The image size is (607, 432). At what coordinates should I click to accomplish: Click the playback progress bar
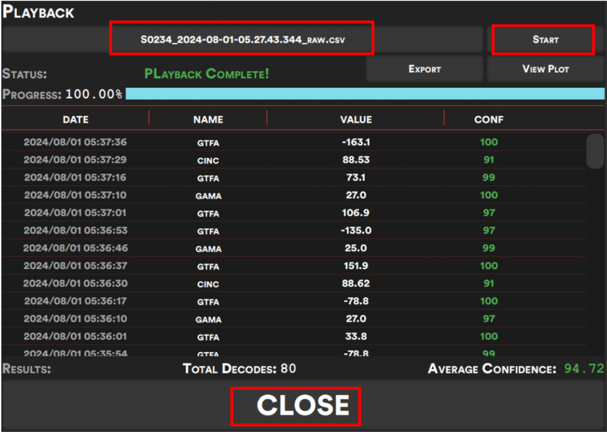pyautogui.click(x=364, y=94)
